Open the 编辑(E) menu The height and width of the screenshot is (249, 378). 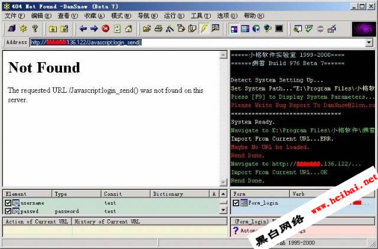coord(41,16)
